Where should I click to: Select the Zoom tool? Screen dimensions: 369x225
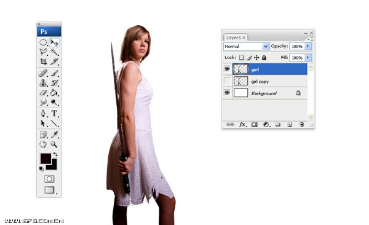pos(54,144)
